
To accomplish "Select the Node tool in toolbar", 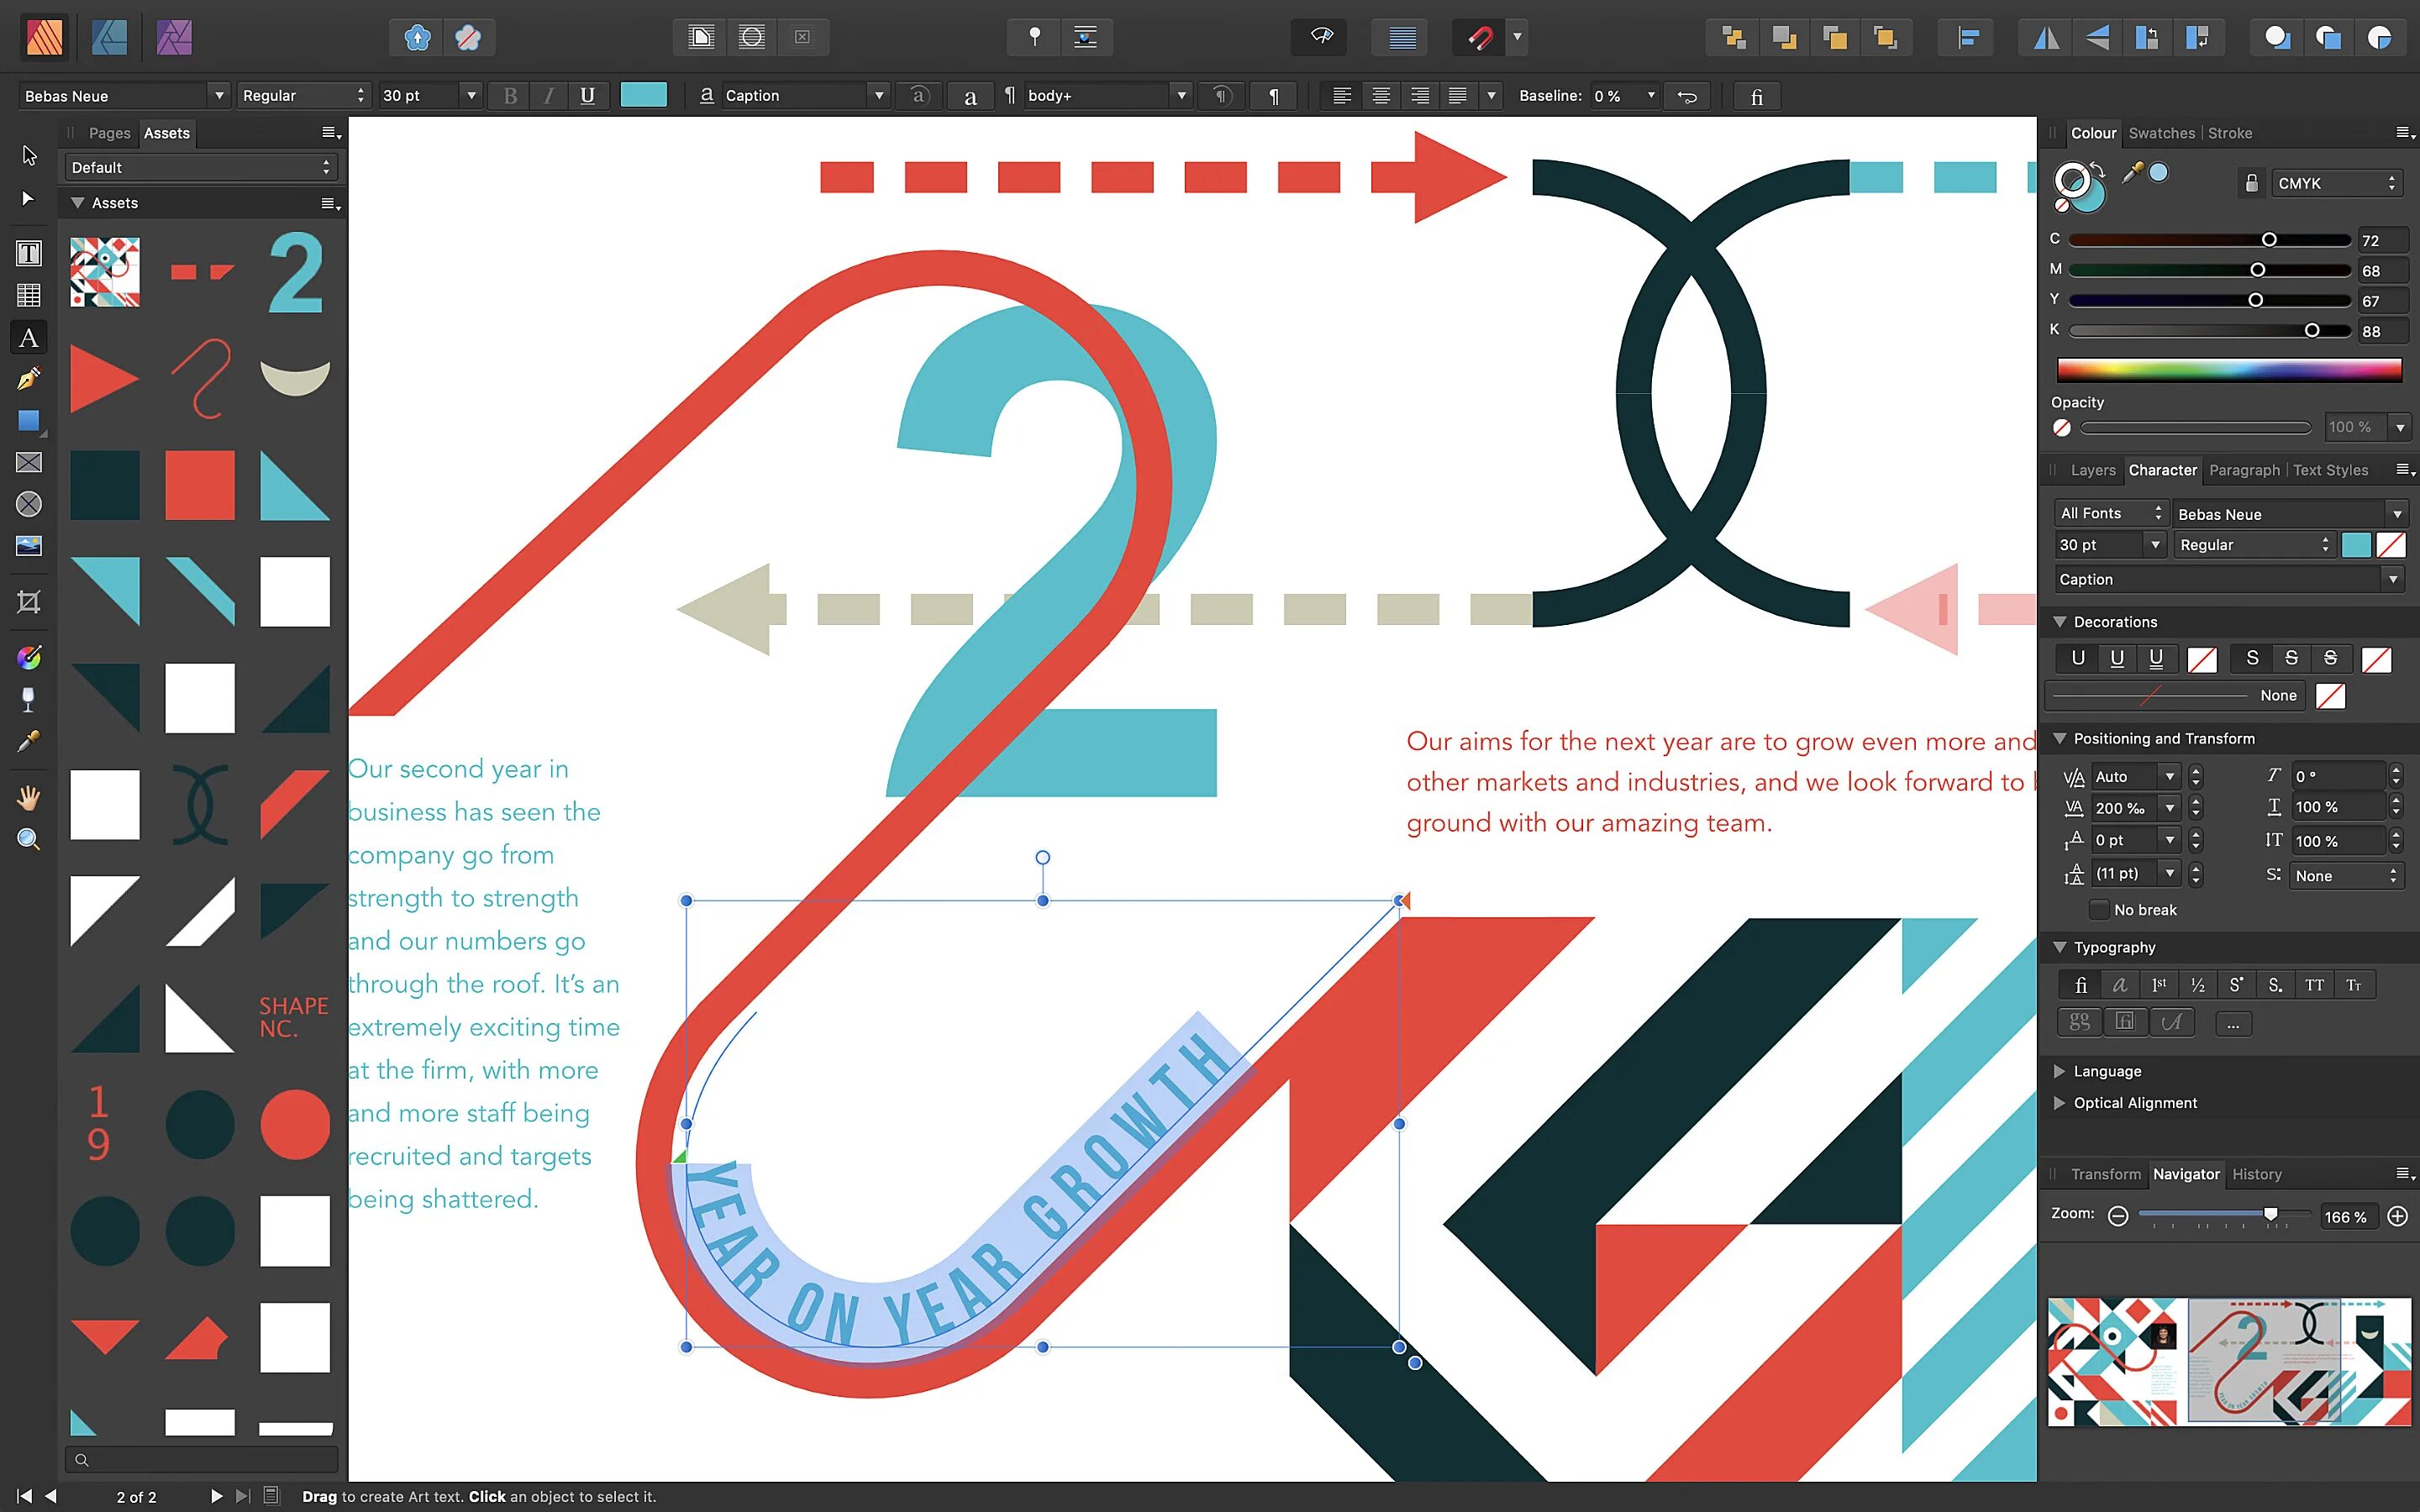I will pyautogui.click(x=24, y=197).
